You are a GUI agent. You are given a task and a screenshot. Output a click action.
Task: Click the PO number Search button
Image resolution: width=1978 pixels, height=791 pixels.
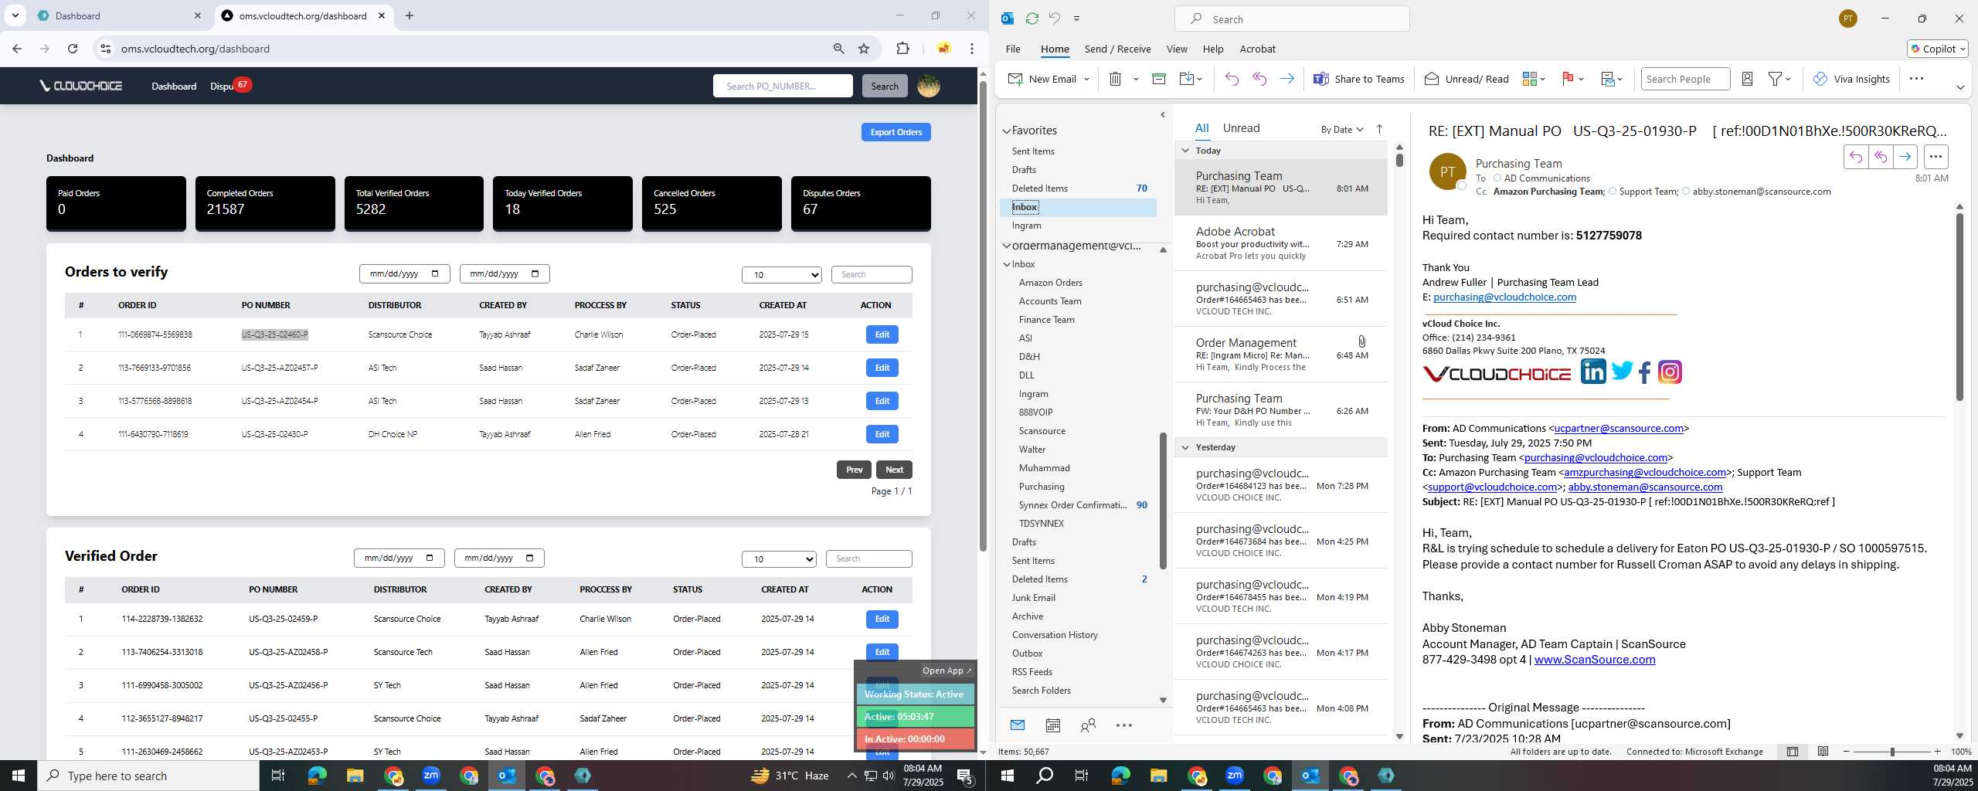(885, 86)
